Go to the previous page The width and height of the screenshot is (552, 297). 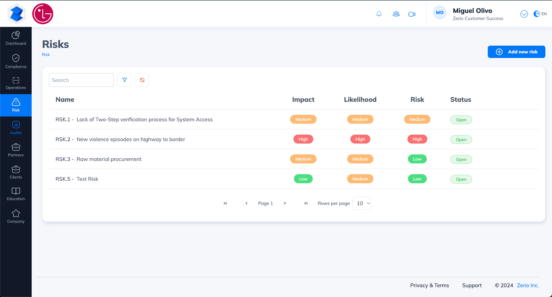coord(246,203)
